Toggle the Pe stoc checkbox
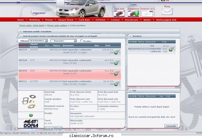202x138 pixels. point(81,41)
